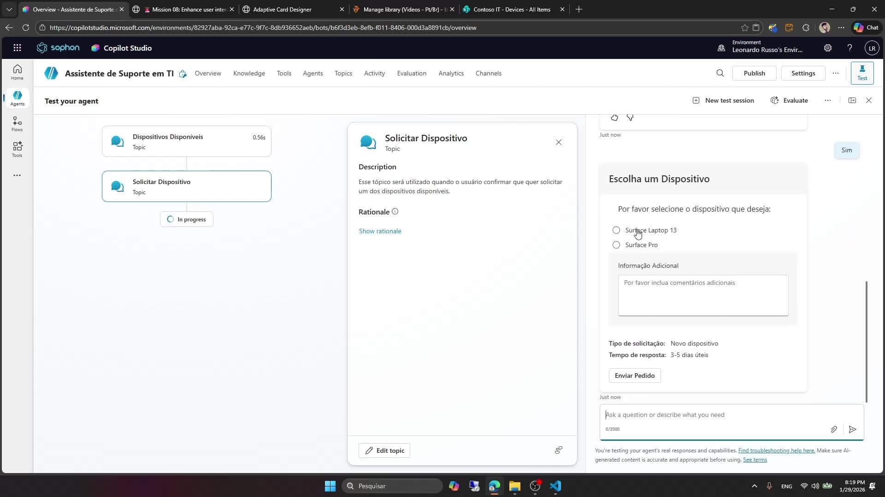Click the Enviar Pedido button
Image resolution: width=885 pixels, height=497 pixels.
pos(634,376)
